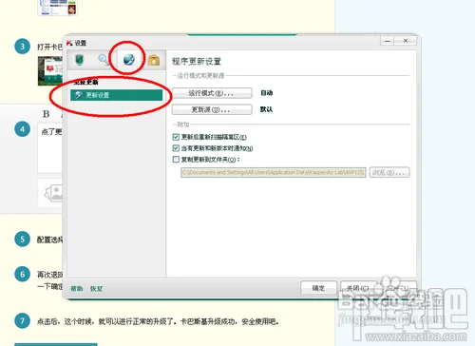Toggle 当有更新和新版本时通知 checkbox
Viewport: 475px width, 346px height.
tap(176, 148)
